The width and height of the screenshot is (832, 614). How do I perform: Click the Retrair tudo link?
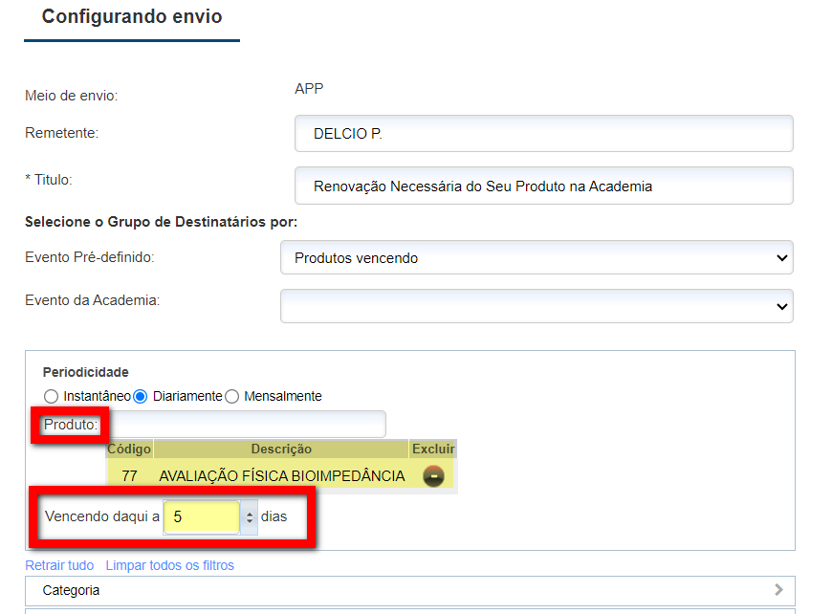coord(58,565)
